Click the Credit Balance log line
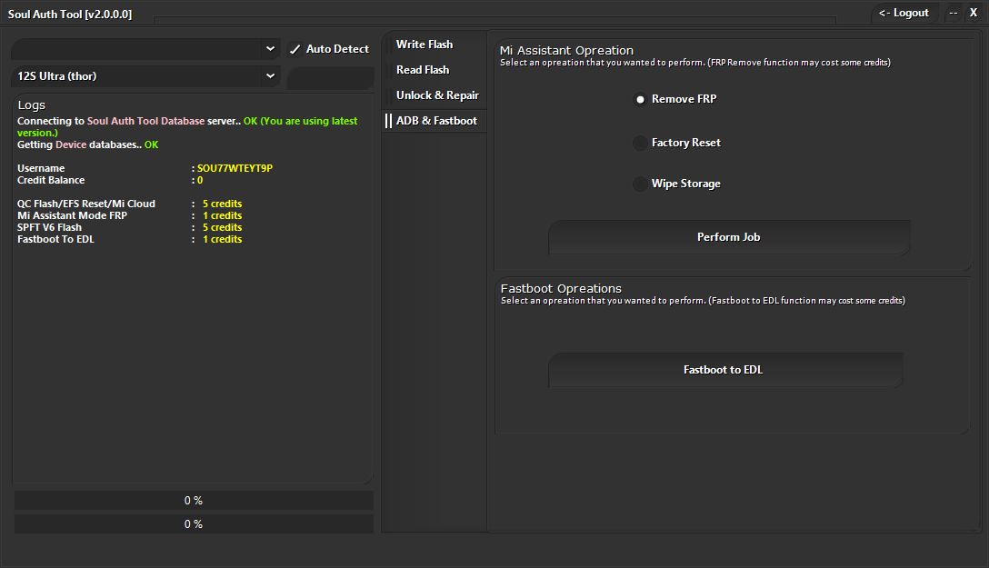 click(x=110, y=180)
